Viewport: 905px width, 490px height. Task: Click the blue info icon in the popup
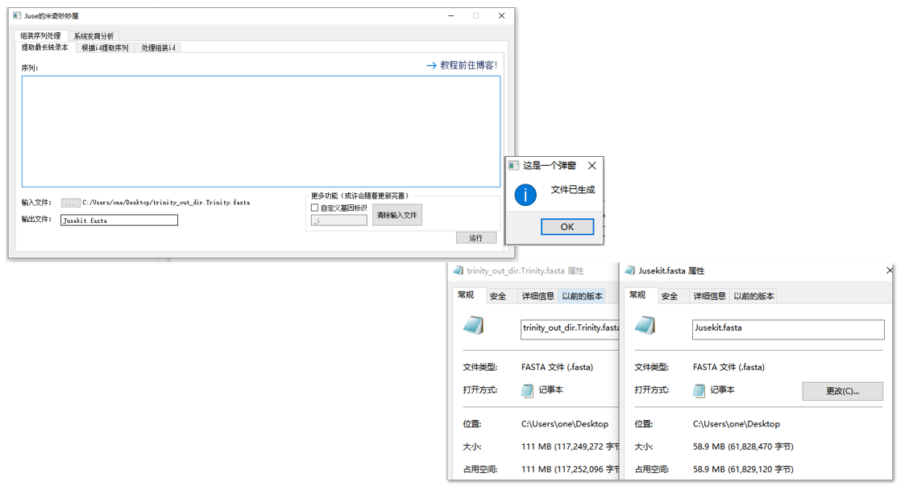click(x=525, y=195)
